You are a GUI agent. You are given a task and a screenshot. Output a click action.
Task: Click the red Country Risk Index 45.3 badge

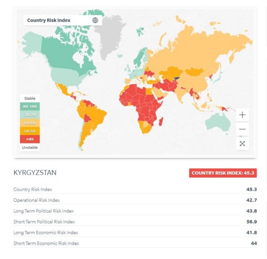[223, 173]
